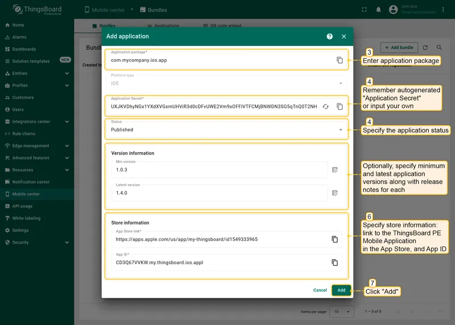Open Alarms in sidebar

(x=37, y=37)
